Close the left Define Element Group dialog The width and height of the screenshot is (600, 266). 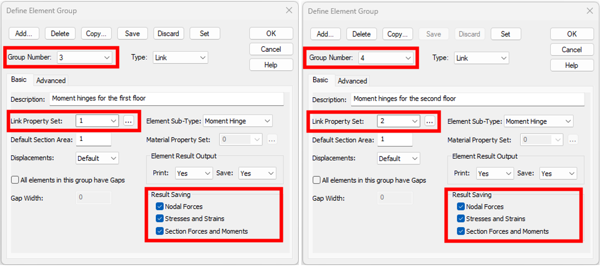(289, 10)
